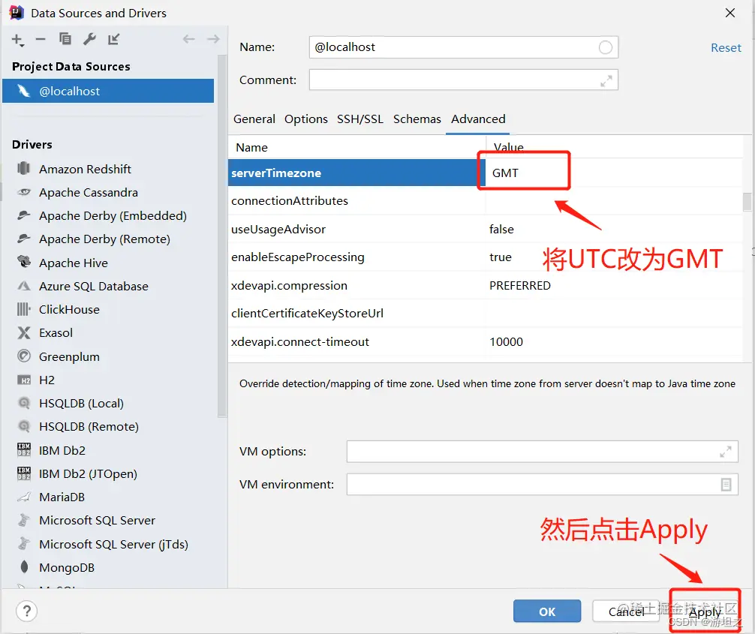Screen dimensions: 755x634
Task: Select HSQLDB (Remote) driver
Action: 89,427
